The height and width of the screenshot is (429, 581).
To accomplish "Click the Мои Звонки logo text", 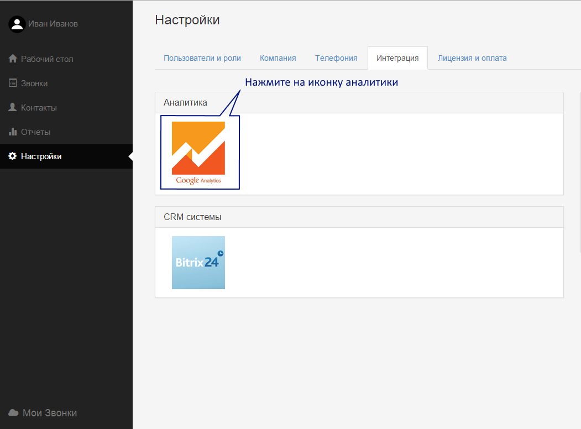I will 50,413.
